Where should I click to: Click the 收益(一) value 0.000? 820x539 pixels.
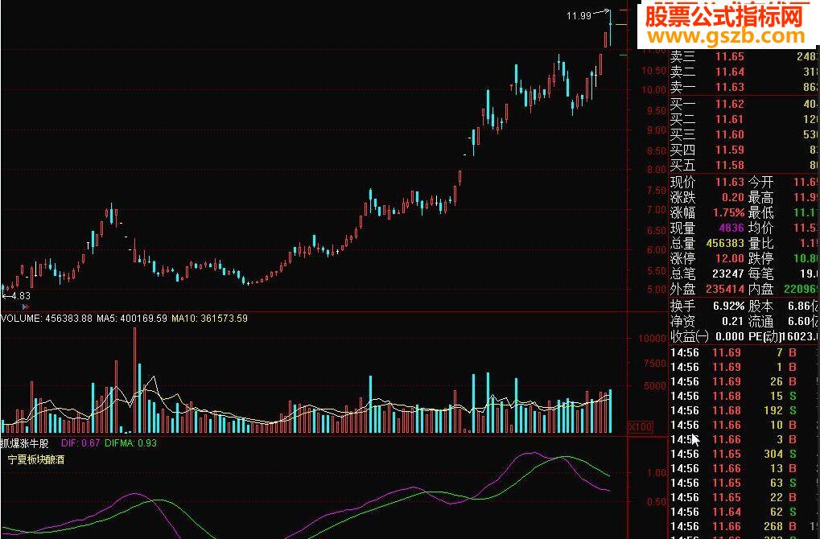[x=730, y=336]
